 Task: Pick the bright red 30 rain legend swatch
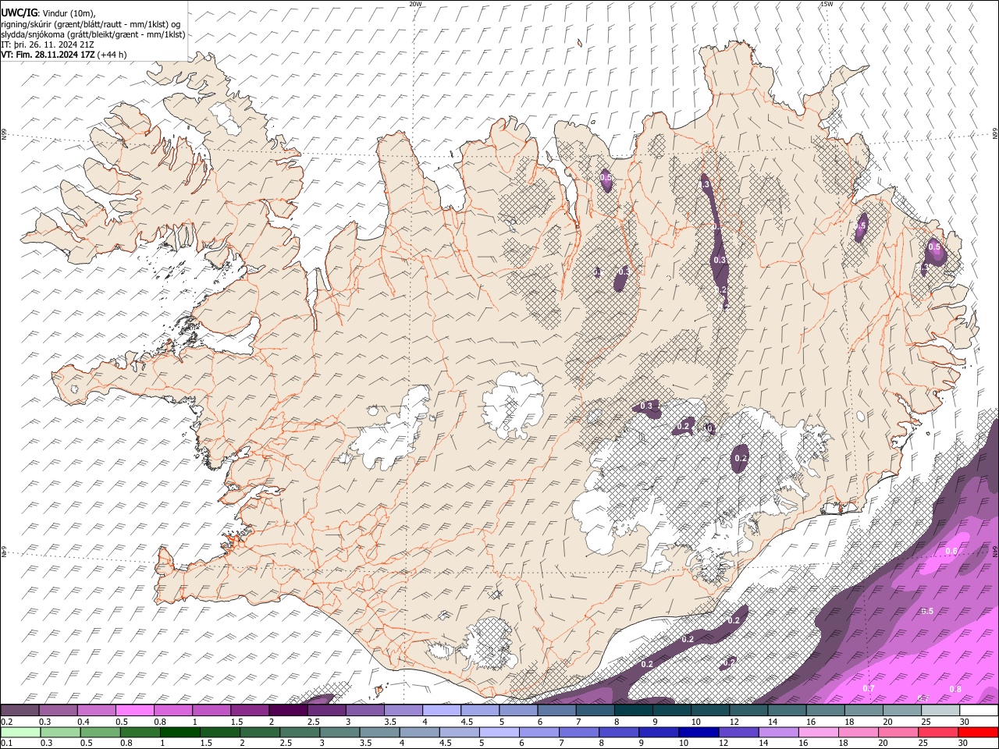978,732
